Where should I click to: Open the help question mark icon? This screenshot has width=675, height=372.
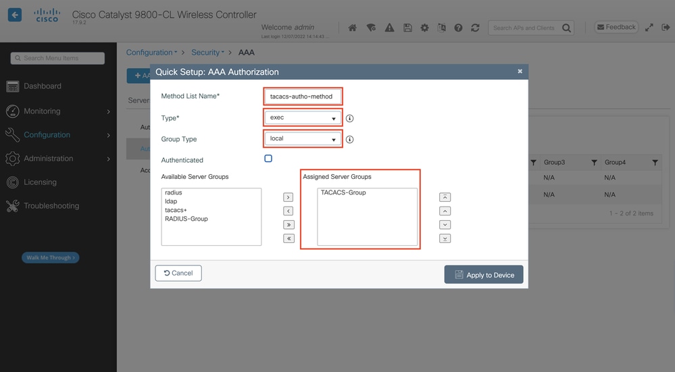coord(458,28)
